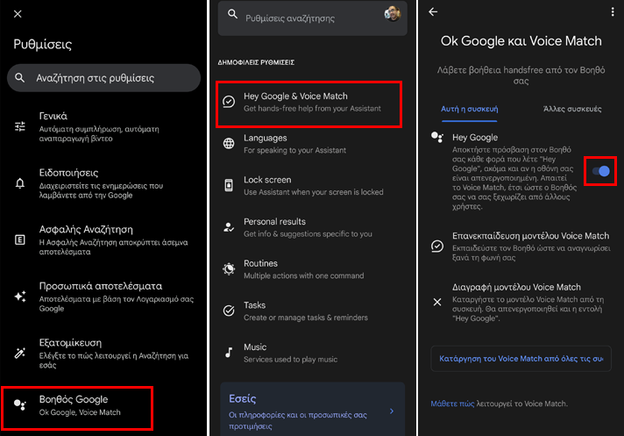Switch to Αυτή η συσκευή tab
Image resolution: width=624 pixels, height=436 pixels.
point(469,109)
